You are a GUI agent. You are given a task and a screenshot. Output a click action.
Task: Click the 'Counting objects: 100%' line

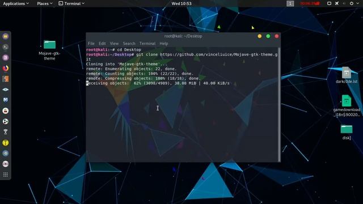click(x=140, y=74)
